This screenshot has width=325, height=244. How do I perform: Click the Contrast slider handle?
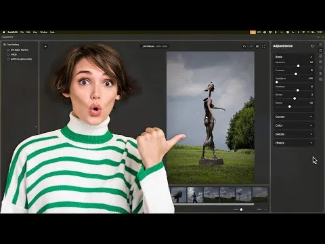pyautogui.click(x=296, y=74)
